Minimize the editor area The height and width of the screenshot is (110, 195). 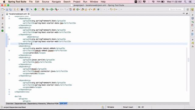(x=184, y=13)
